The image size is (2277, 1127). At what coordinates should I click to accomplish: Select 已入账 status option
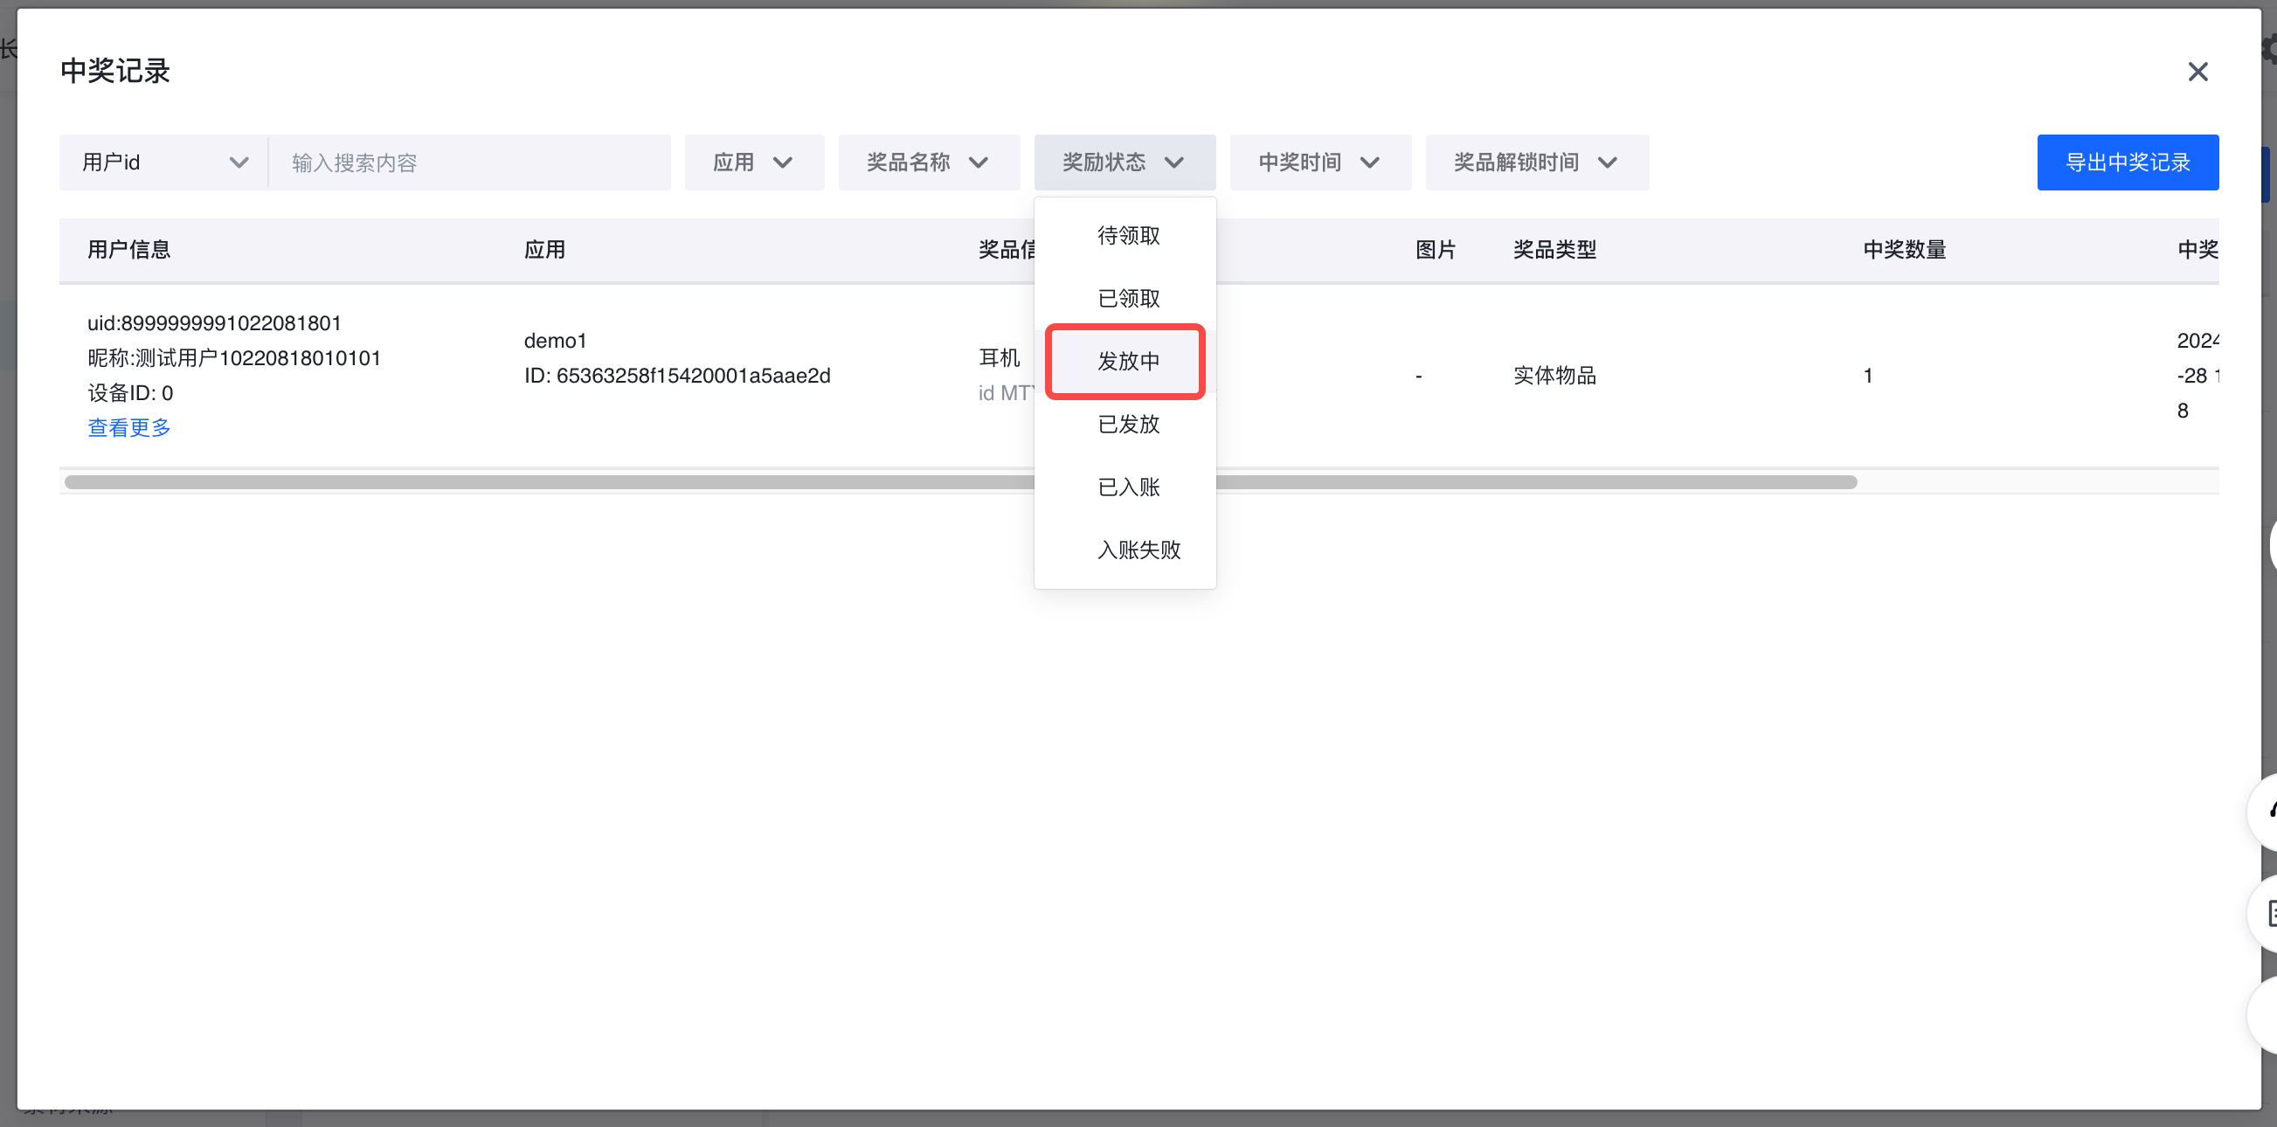(1125, 487)
